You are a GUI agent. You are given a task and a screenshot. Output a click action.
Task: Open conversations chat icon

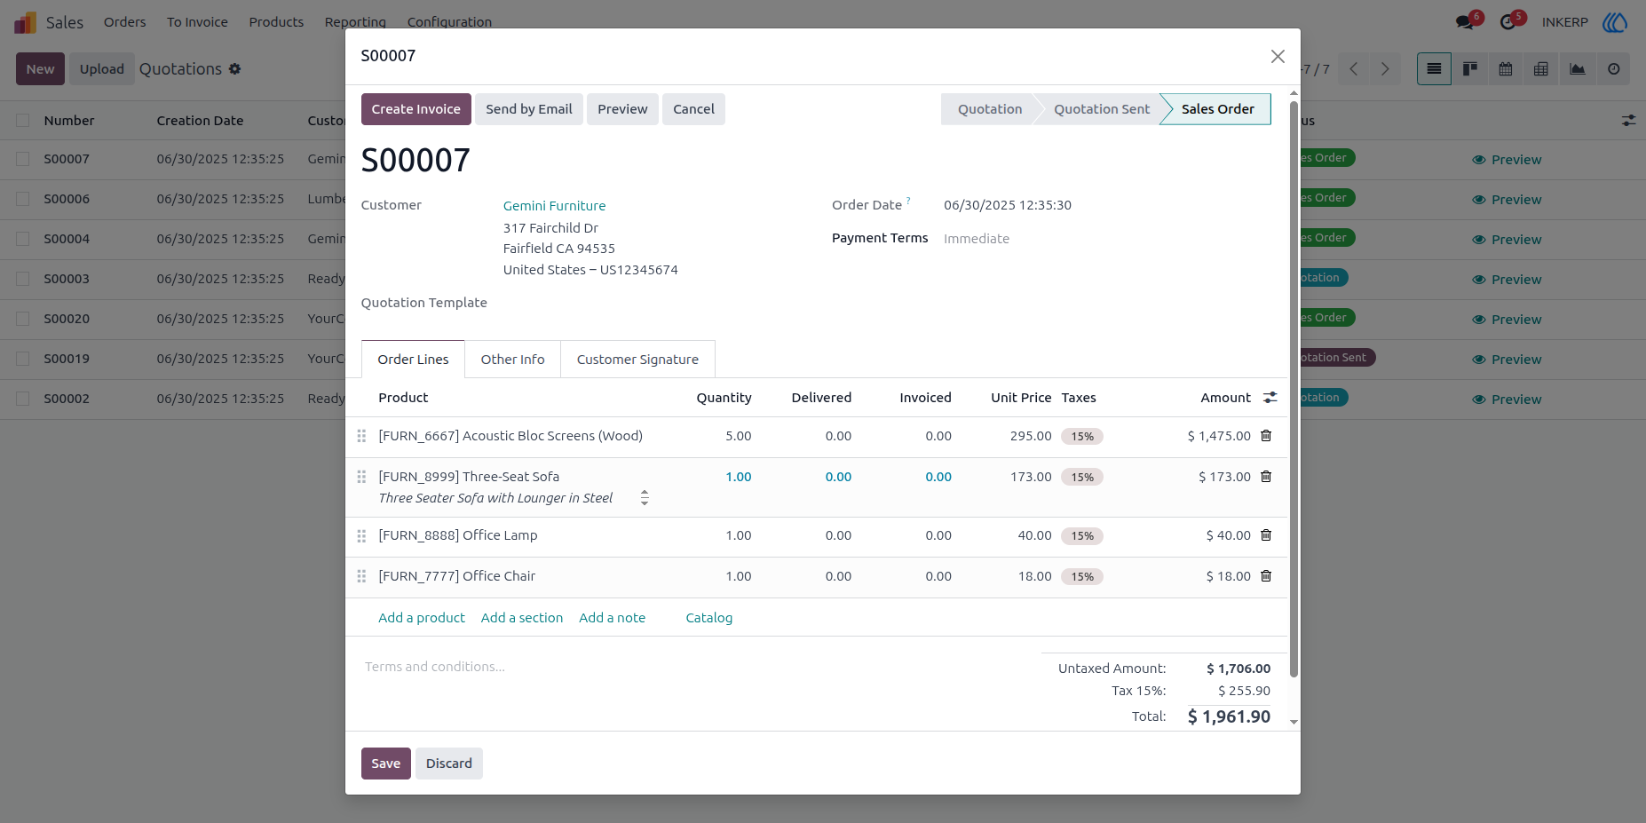pyautogui.click(x=1465, y=22)
